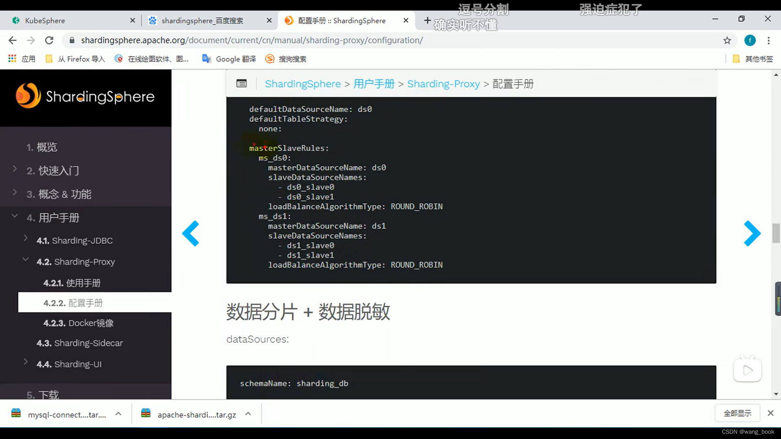View site security lock info
The image size is (781, 439).
pyautogui.click(x=72, y=40)
